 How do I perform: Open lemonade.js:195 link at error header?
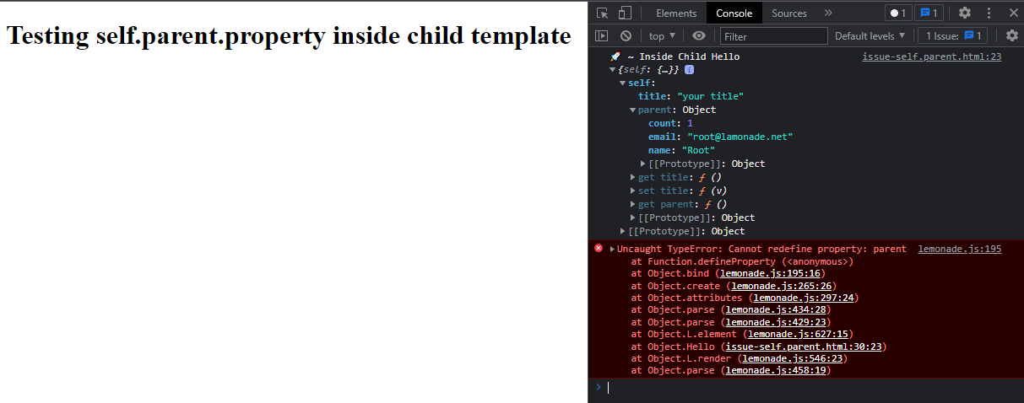(x=959, y=249)
